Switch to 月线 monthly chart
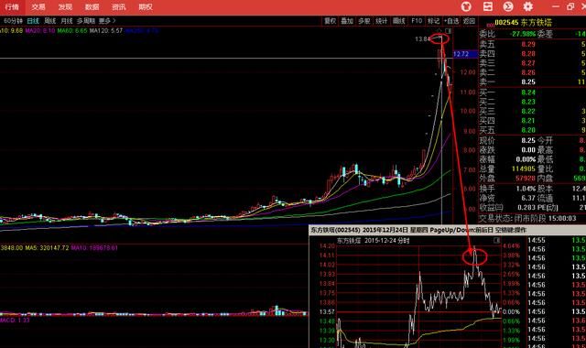 click(67, 21)
